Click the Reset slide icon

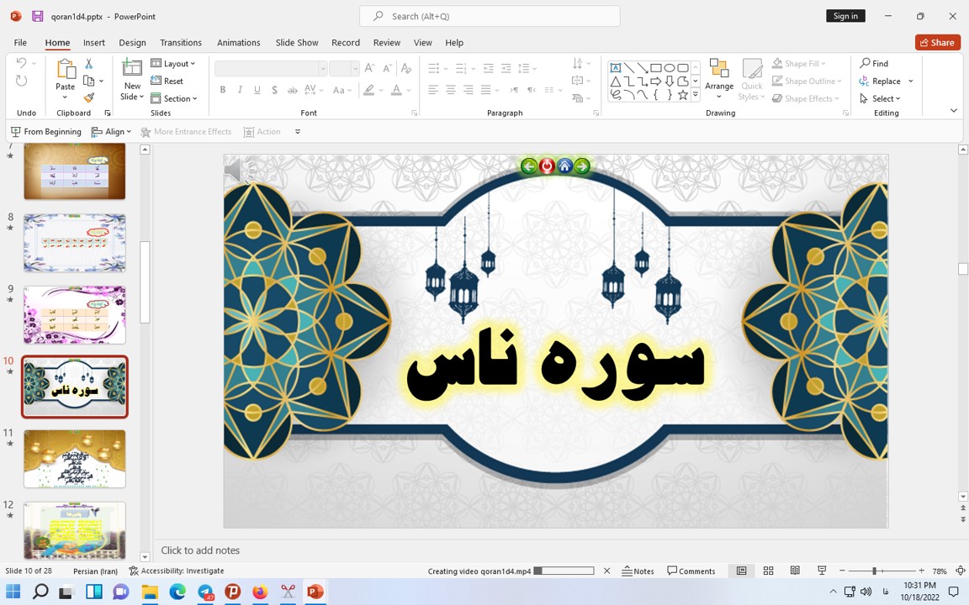[167, 81]
